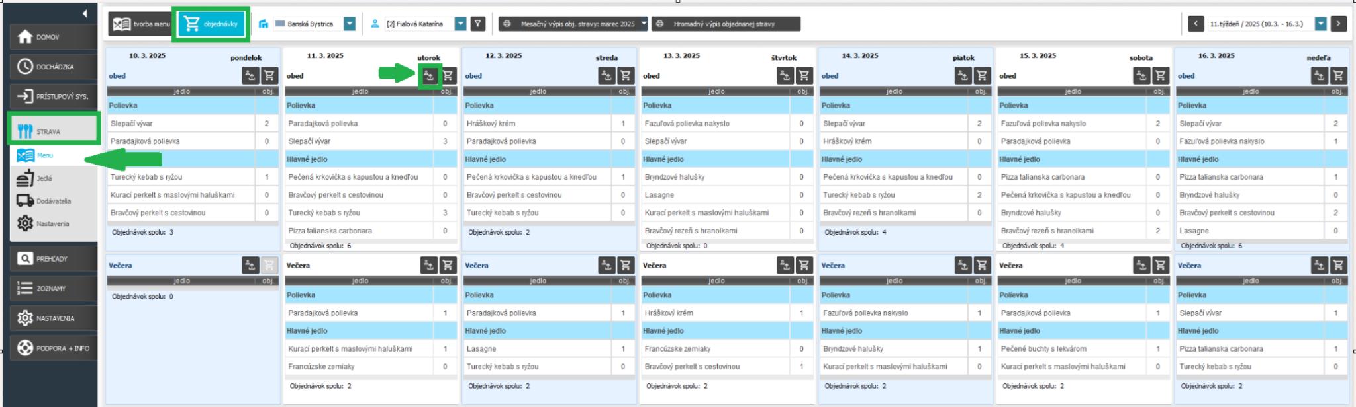Switch to the 'tvorba menu' tab
Viewport: 1356px width, 407px height.
pos(141,24)
